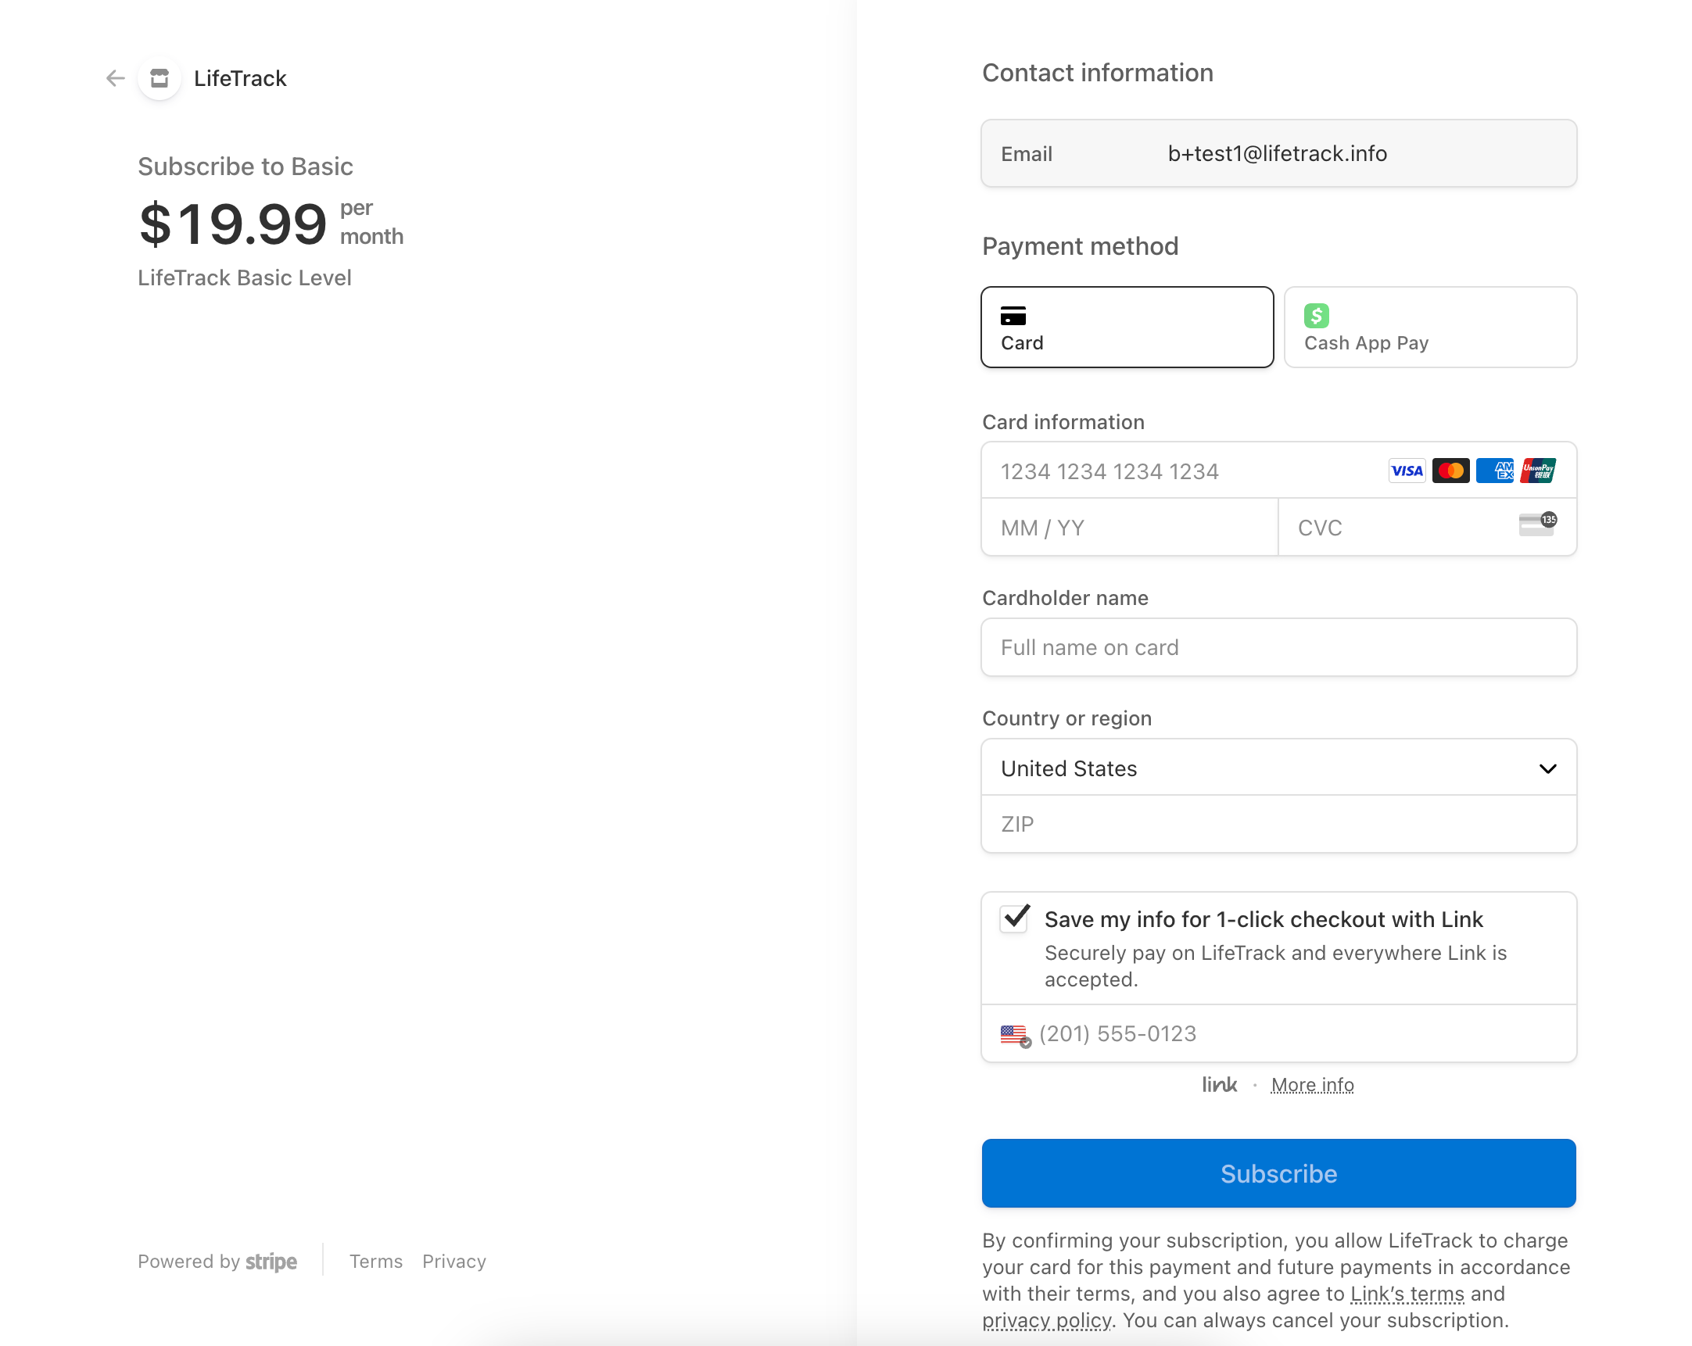Open the United States country dropdown
The width and height of the screenshot is (1692, 1346).
tap(1278, 768)
